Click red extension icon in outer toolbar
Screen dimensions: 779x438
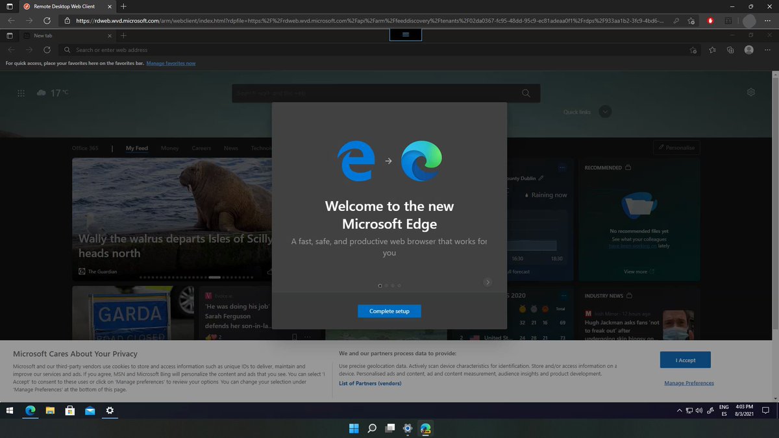(710, 20)
